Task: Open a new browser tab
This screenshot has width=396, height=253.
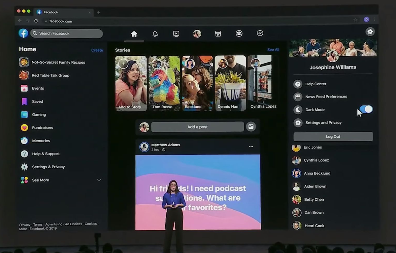Action: (x=98, y=13)
